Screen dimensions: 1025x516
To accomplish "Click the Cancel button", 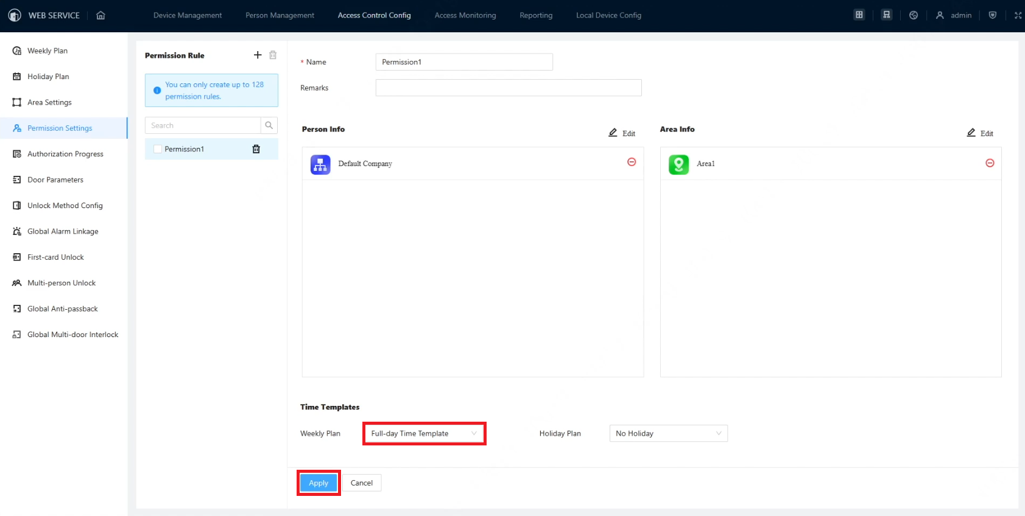I will (362, 483).
